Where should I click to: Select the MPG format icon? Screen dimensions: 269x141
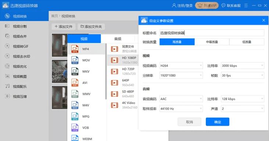point(75,116)
